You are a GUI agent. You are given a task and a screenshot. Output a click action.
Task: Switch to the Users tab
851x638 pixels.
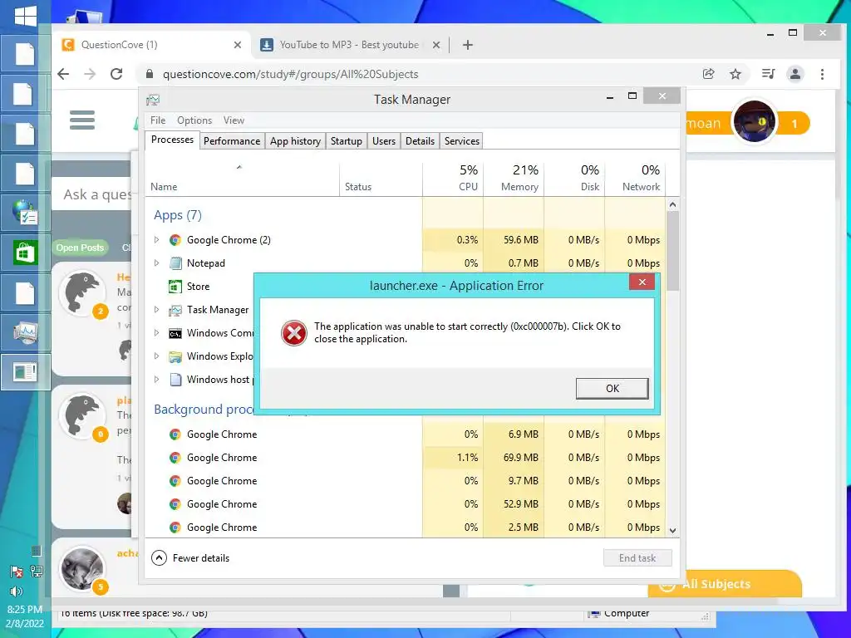coord(384,141)
